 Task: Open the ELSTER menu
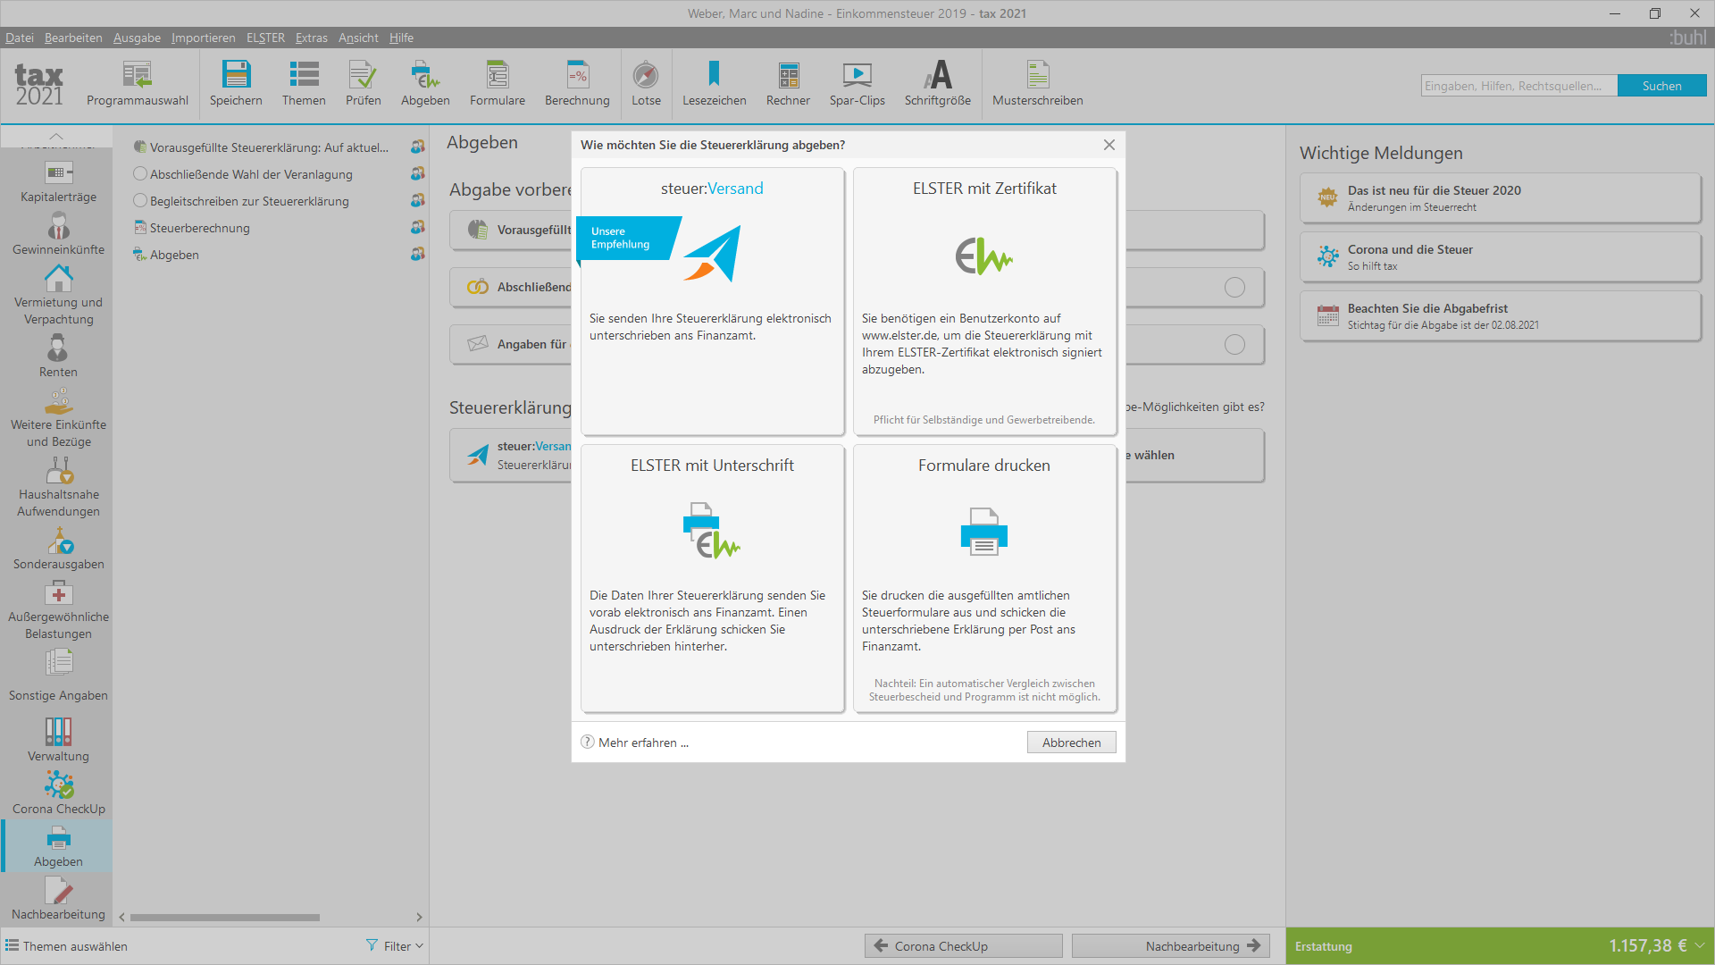point(265,38)
